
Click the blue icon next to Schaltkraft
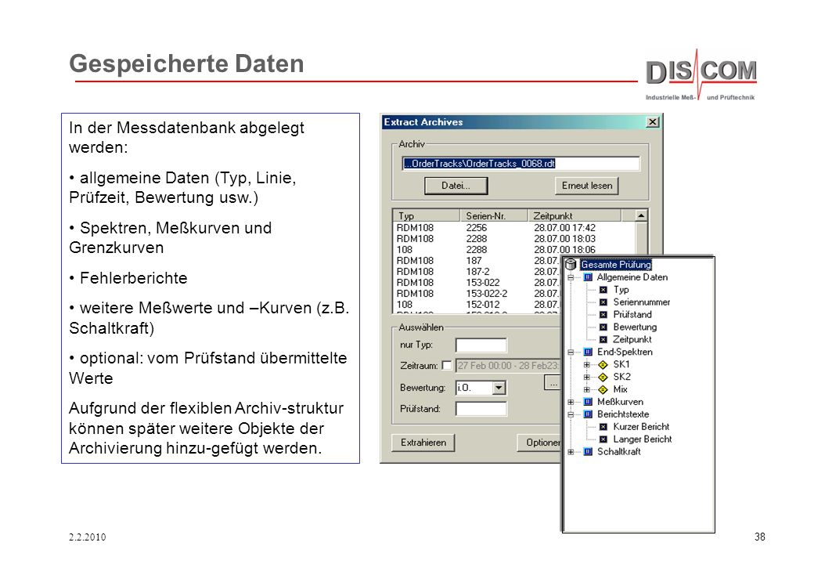click(x=588, y=451)
